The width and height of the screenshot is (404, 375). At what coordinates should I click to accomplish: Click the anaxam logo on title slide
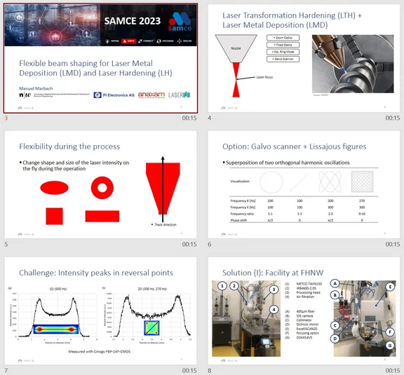151,95
